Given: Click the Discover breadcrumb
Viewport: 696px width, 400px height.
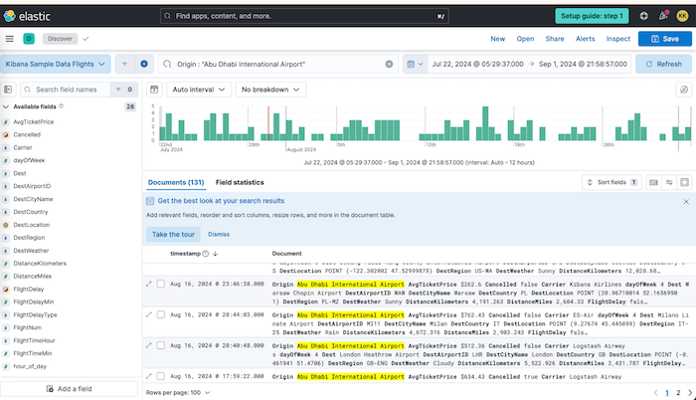Looking at the screenshot, I should click(x=60, y=39).
